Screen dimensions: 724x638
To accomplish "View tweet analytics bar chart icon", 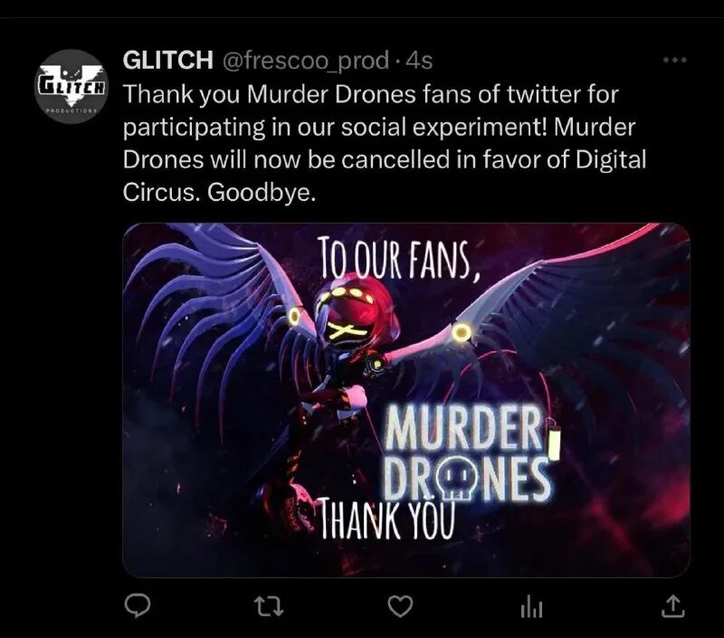I will click(x=531, y=606).
